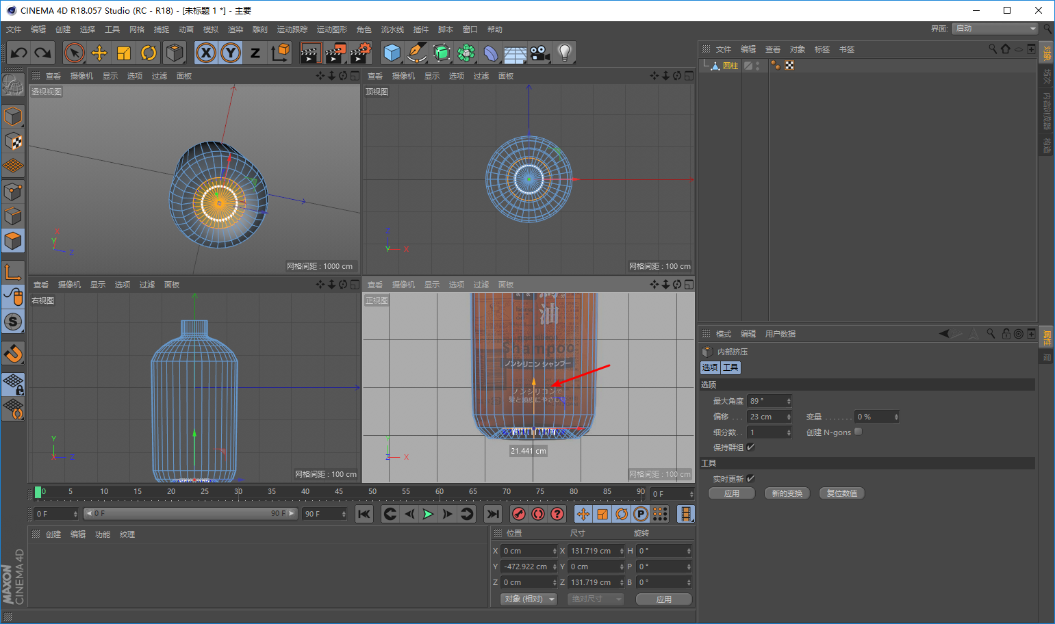Screen dimensions: 1055x624
Task: Jump to the end of animation
Action: [493, 514]
